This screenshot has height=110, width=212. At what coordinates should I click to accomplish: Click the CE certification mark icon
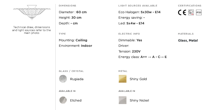(182, 12)
